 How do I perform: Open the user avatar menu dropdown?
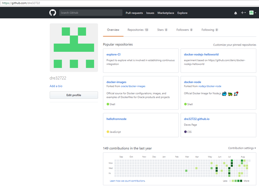[252, 13]
